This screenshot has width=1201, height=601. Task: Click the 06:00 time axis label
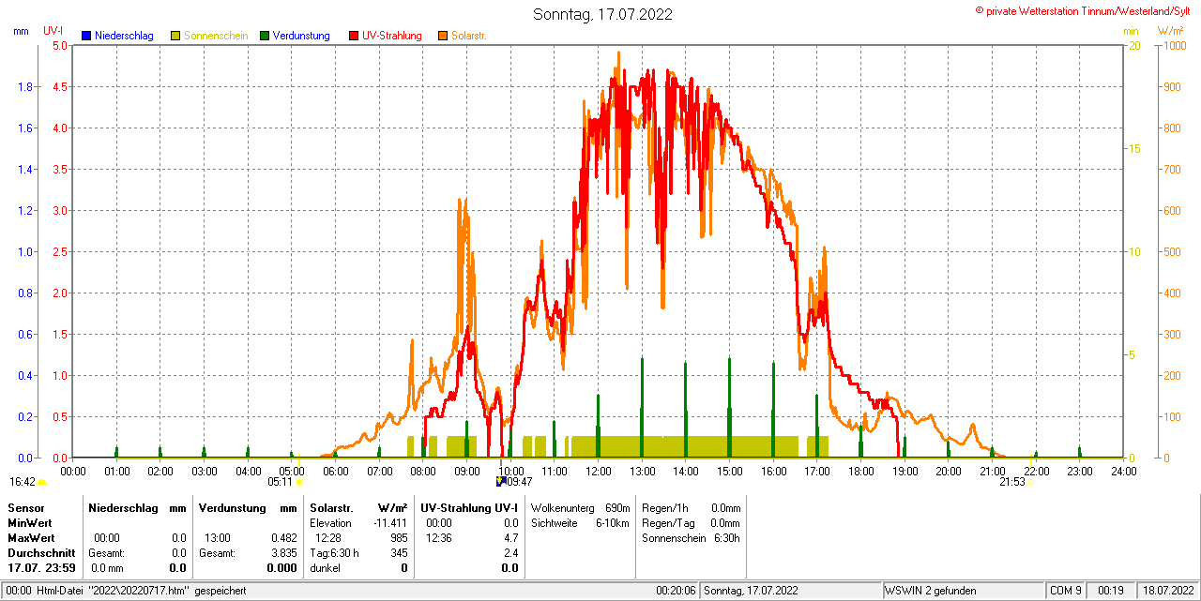pos(335,471)
